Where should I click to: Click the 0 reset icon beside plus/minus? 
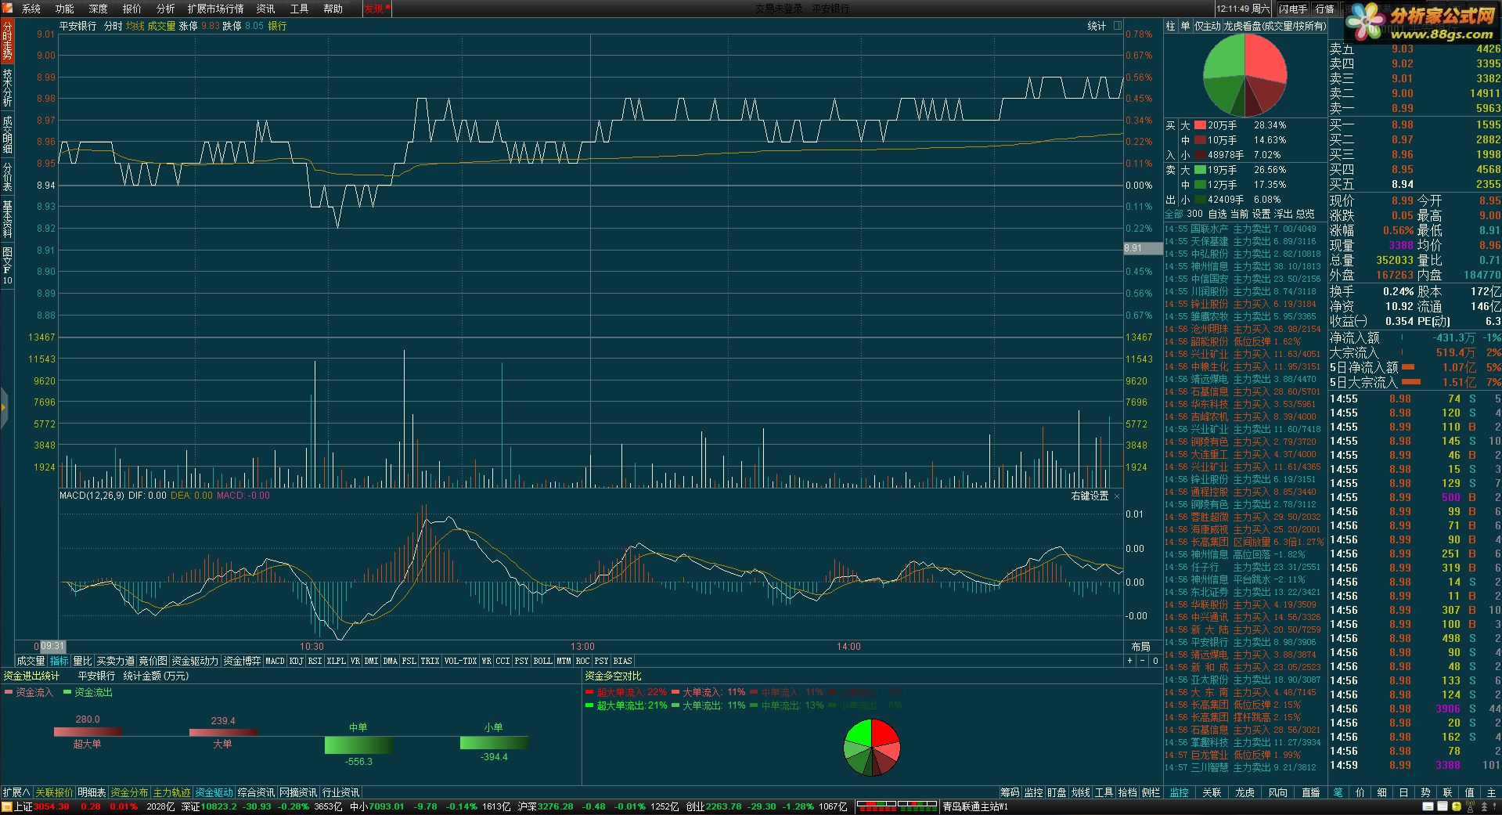1155,661
